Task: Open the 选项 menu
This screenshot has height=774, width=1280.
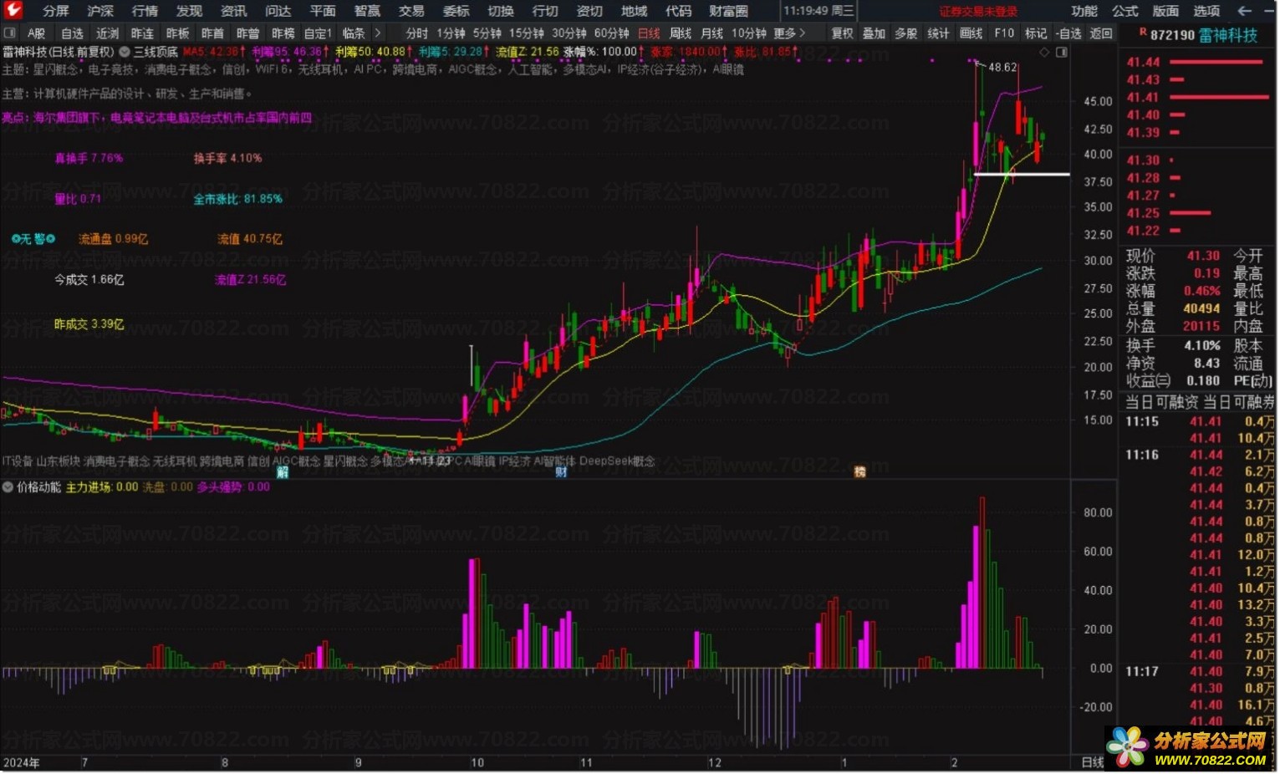Action: pos(1206,11)
